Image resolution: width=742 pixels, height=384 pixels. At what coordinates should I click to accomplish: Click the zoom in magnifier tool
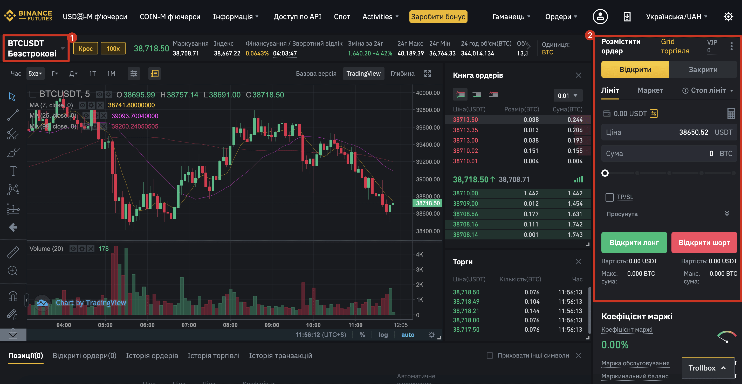(x=12, y=271)
